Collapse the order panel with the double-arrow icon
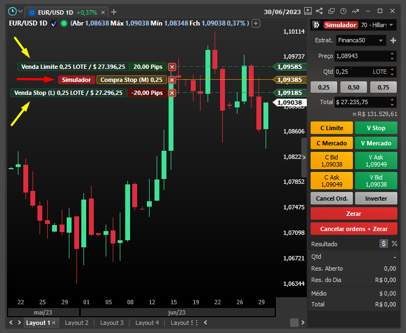This screenshot has height=333, width=406. pyautogui.click(x=315, y=25)
